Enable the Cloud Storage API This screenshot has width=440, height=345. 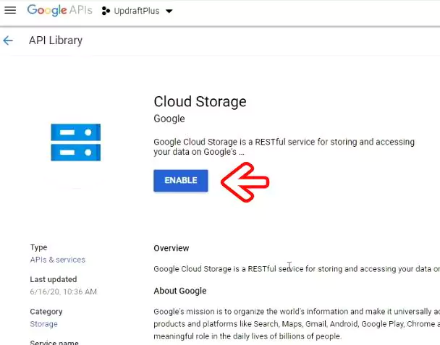pos(180,181)
